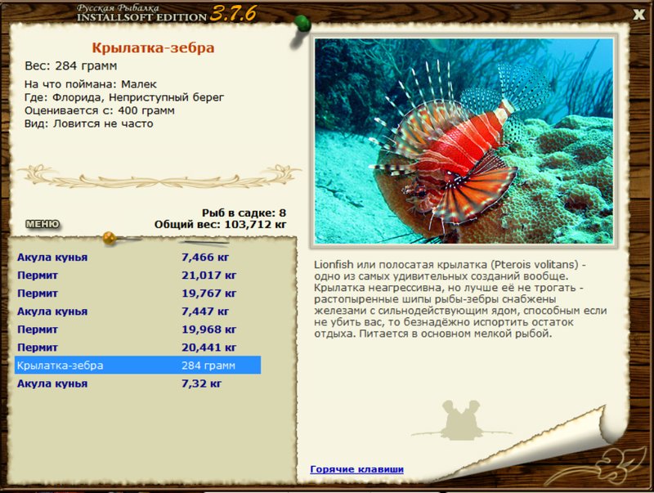Image resolution: width=654 pixels, height=493 pixels.
Task: Click the На что поймана: Малек line
Action: [91, 84]
